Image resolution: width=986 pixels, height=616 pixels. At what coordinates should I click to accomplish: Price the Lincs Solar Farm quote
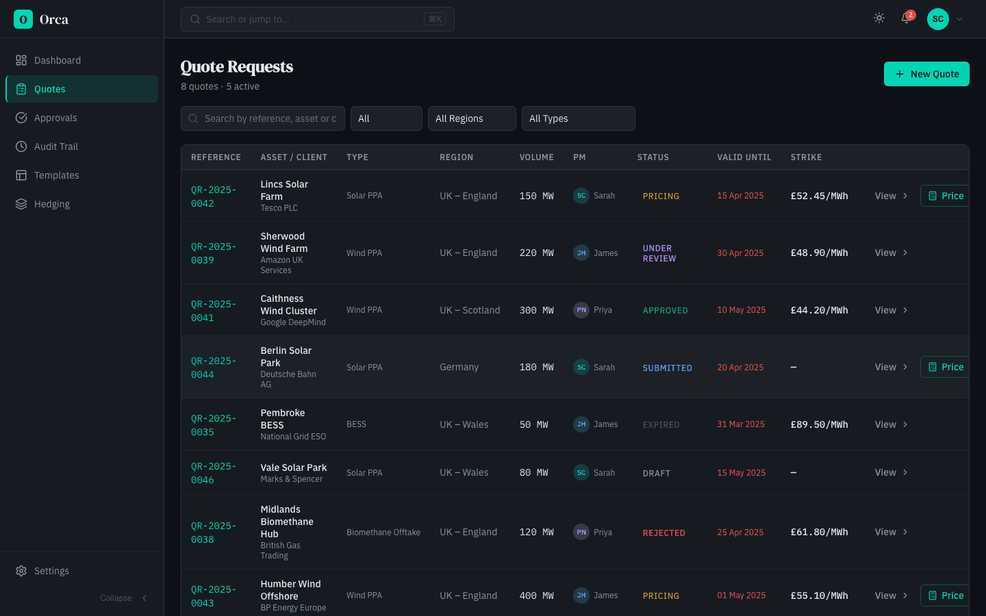point(945,196)
